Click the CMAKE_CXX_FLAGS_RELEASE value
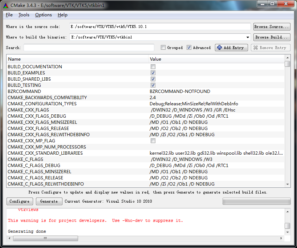Screen dimensions: 297x248 (x=178, y=129)
